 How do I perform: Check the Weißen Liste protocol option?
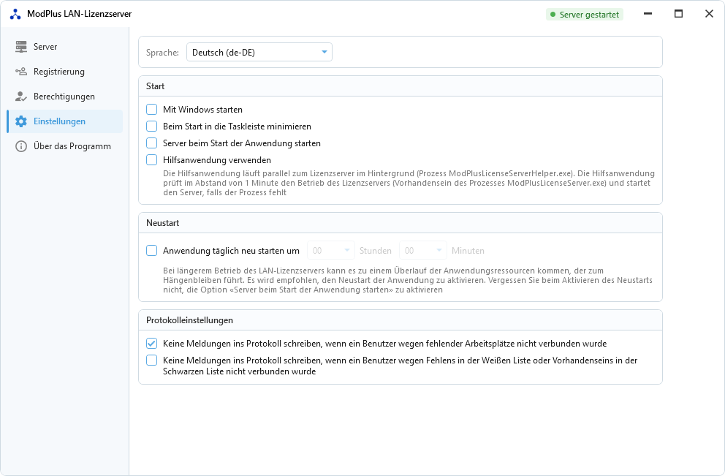click(x=152, y=360)
